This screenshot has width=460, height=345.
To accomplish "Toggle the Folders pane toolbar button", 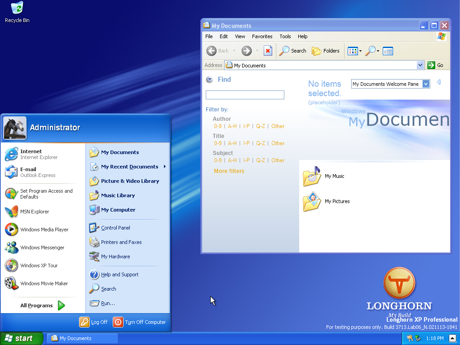I will point(326,51).
